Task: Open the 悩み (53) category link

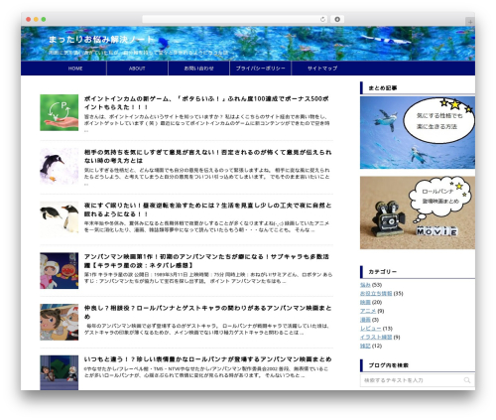Action: 365,285
